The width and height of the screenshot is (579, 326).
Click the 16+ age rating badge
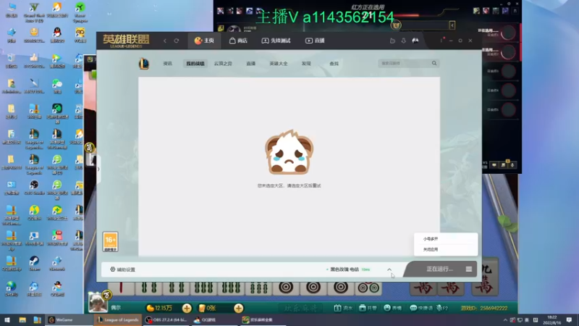[111, 242]
